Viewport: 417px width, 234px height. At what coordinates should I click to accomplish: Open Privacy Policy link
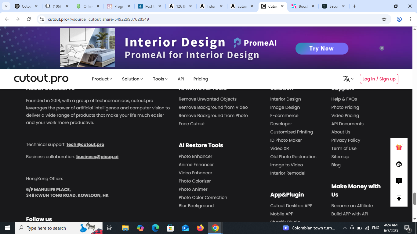coord(346,140)
